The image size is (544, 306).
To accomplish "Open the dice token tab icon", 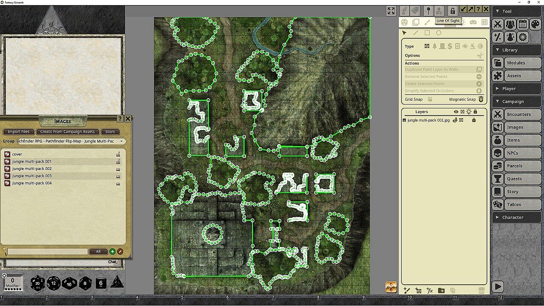I will click(405, 22).
